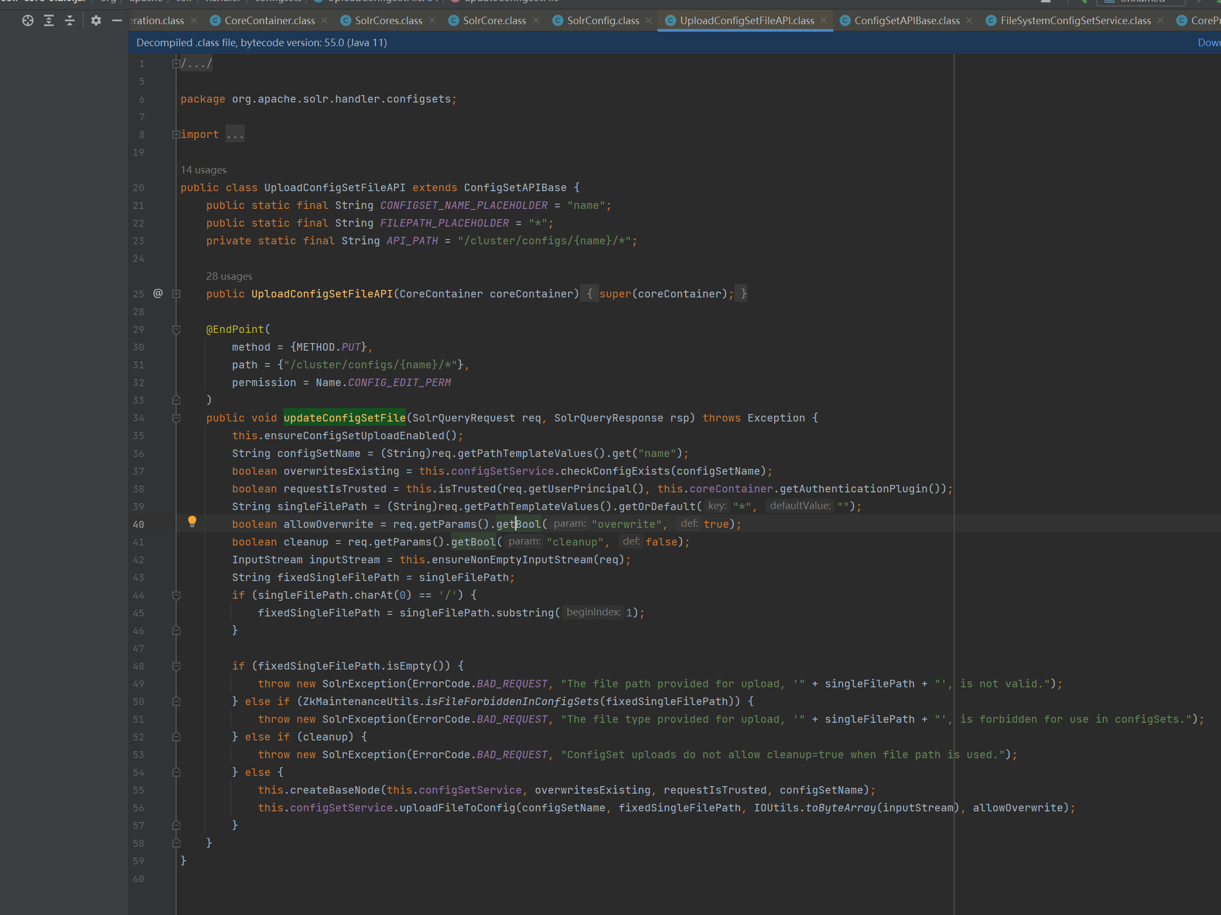Image resolution: width=1221 pixels, height=915 pixels.
Task: Click the Expand All icon in project toolbar
Action: click(x=48, y=20)
